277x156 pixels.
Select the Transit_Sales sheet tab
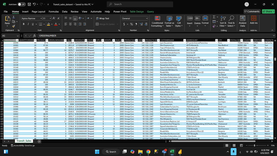coord(24,141)
